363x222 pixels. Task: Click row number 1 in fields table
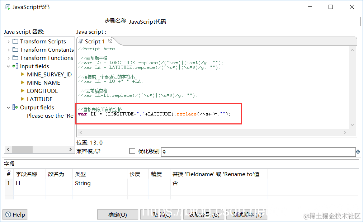tap(9, 183)
